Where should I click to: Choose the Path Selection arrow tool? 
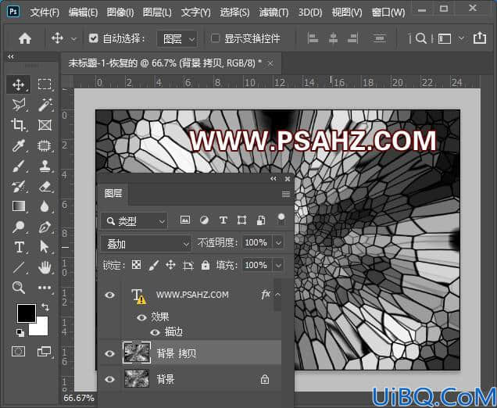(44, 247)
